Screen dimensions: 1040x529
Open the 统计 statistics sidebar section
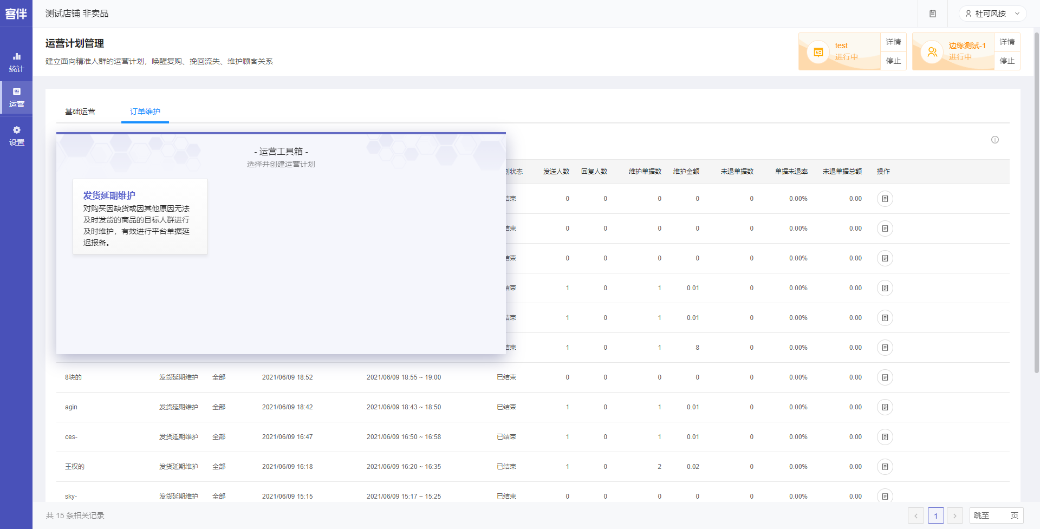coord(16,62)
